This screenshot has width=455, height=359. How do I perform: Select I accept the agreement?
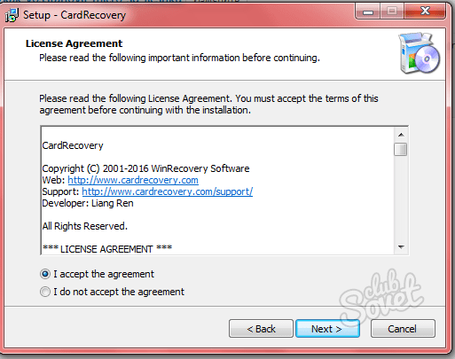pyautogui.click(x=97, y=274)
